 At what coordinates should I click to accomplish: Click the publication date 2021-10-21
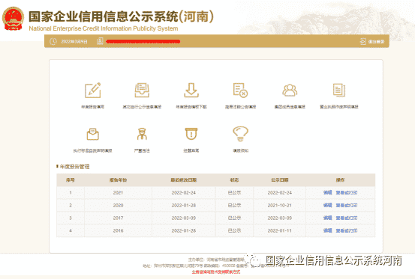(x=279, y=205)
